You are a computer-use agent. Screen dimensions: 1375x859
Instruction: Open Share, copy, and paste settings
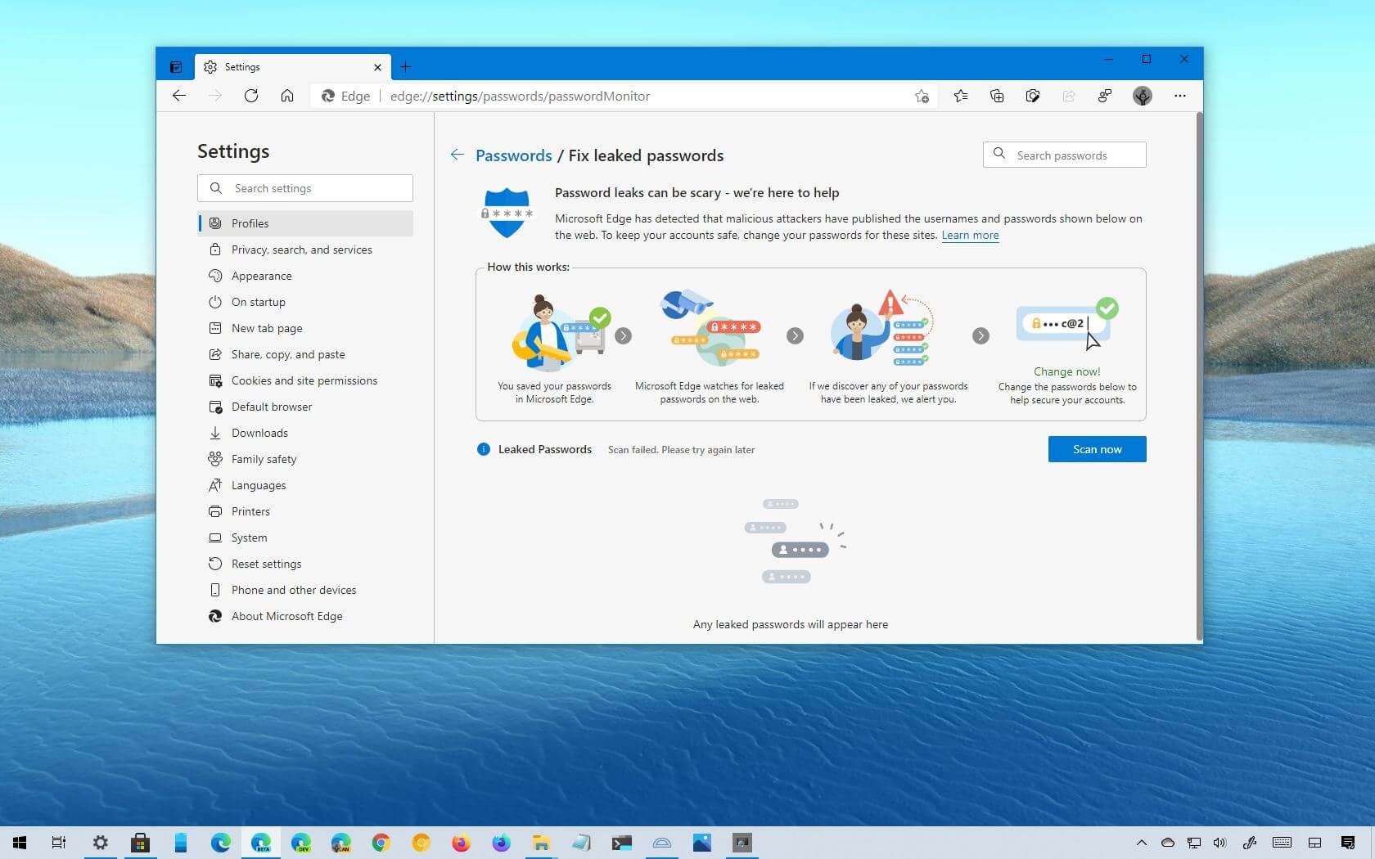(x=305, y=354)
